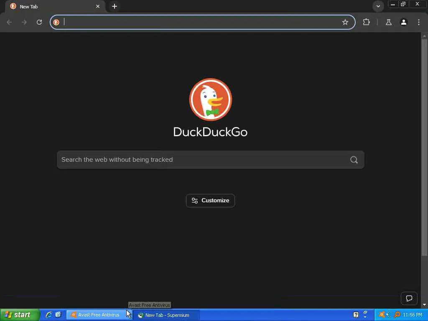Click the DuckDuckGo duck logo
This screenshot has height=321, width=428.
211,99
